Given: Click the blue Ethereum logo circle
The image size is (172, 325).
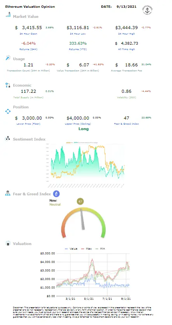Looking at the screenshot, I should pyautogui.click(x=56, y=194).
